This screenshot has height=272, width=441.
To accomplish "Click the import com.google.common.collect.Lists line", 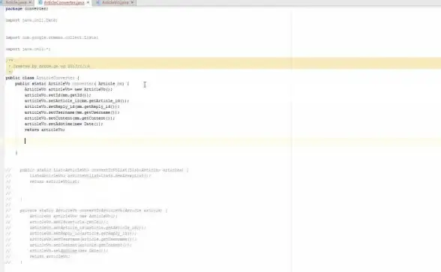I will (x=52, y=37).
